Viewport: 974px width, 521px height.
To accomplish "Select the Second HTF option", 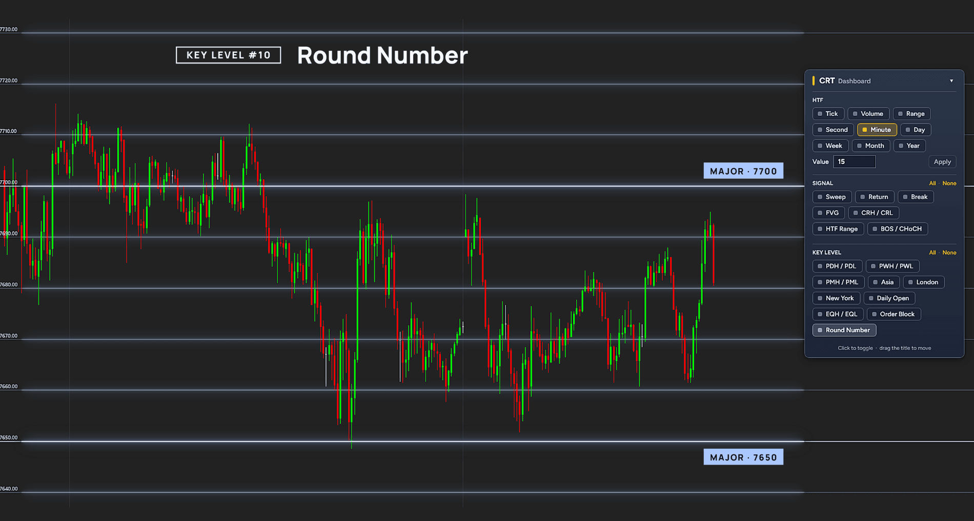I will (833, 130).
